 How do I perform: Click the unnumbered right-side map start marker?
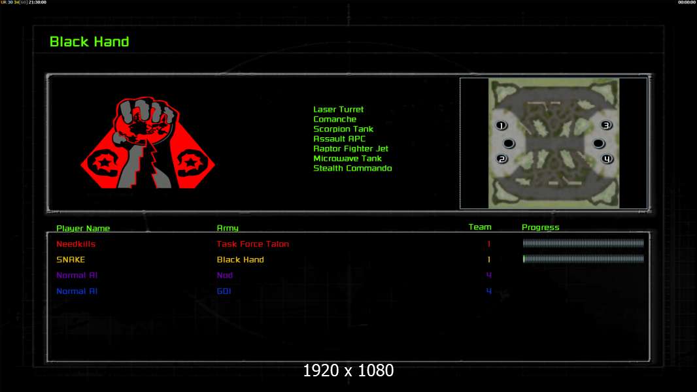(598, 143)
